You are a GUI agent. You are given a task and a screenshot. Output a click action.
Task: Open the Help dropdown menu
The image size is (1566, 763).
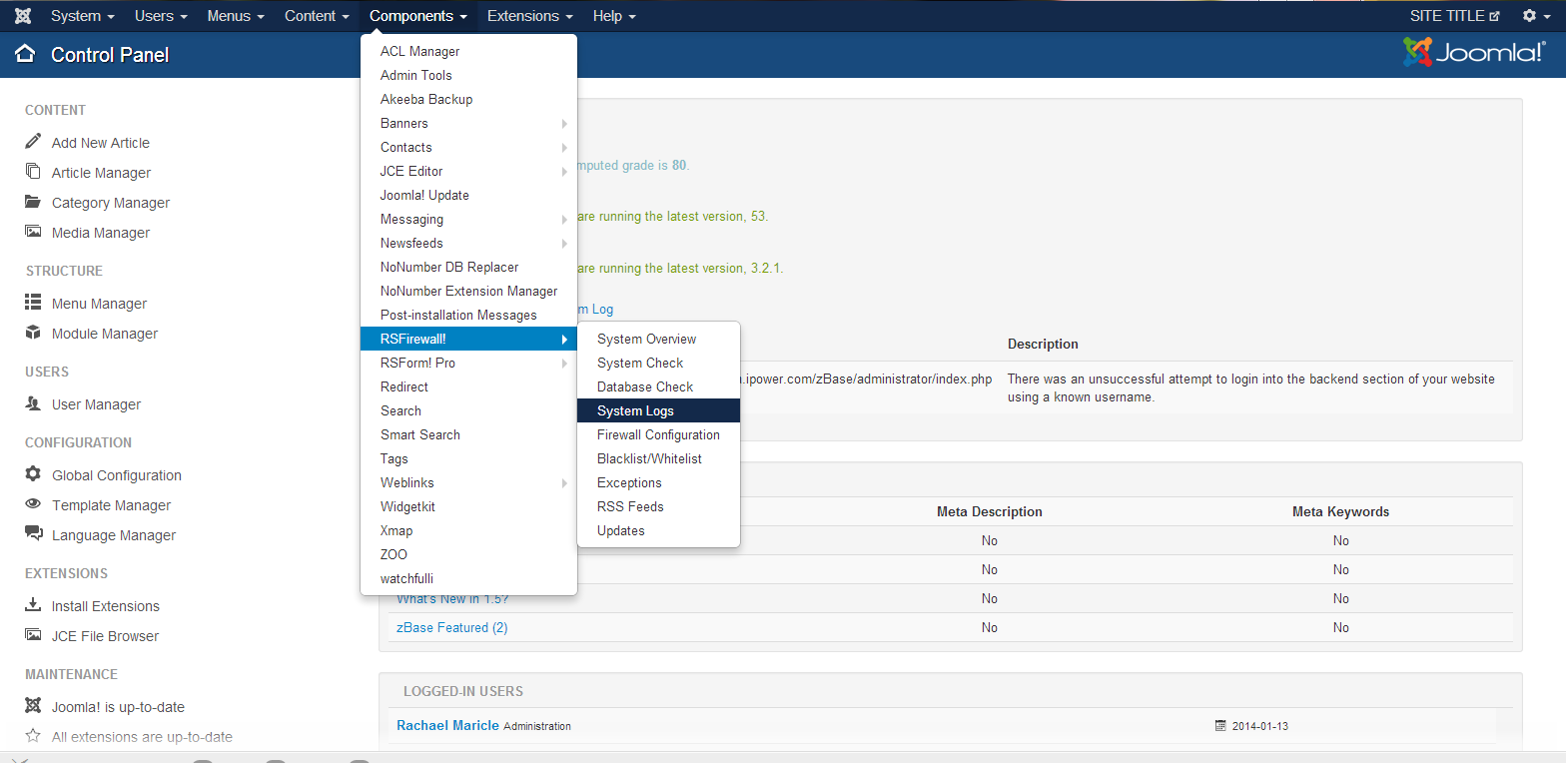point(614,16)
